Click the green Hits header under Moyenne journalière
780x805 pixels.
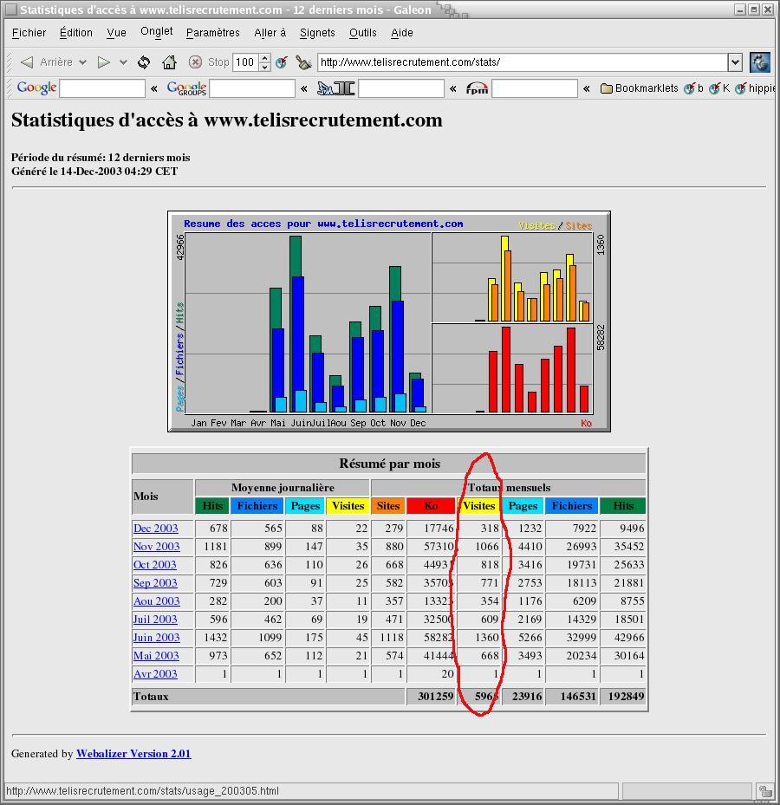tap(212, 506)
